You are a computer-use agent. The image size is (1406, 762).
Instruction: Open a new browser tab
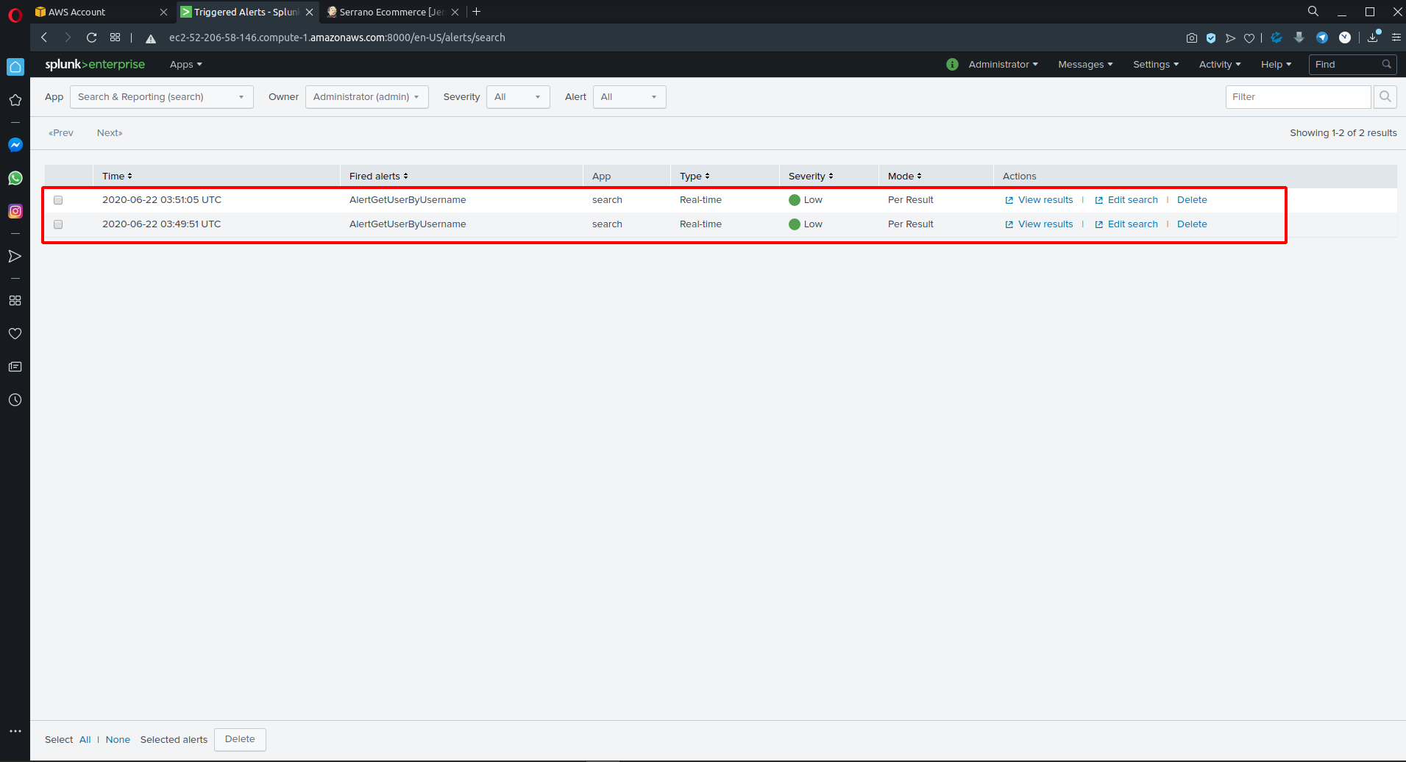(477, 12)
